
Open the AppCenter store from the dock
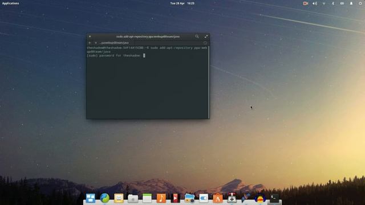click(218, 198)
